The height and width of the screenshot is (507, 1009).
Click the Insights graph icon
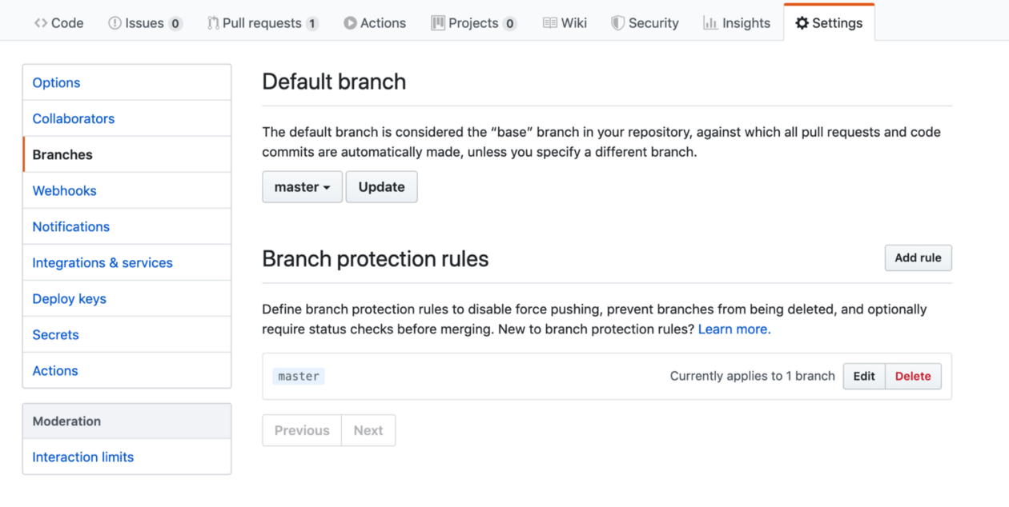pyautogui.click(x=710, y=23)
